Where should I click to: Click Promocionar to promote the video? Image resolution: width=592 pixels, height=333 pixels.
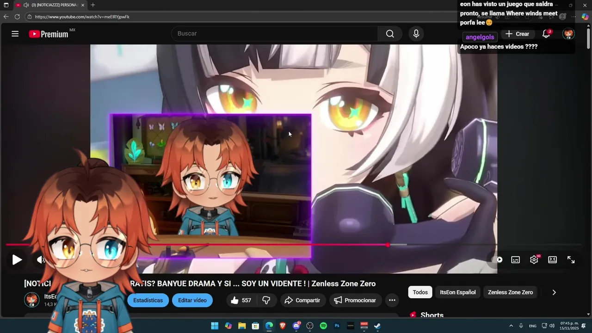[355, 300]
